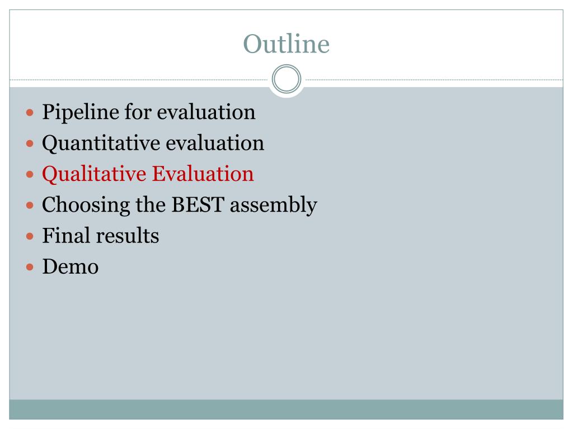Click the bullet dot beside Demo
This screenshot has width=573, height=429.
(x=30, y=267)
